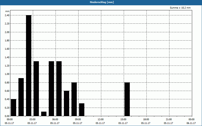This screenshot has height=126, width=202.
Task: Click the 0,80 y-axis value
Action: [x=7, y=83]
